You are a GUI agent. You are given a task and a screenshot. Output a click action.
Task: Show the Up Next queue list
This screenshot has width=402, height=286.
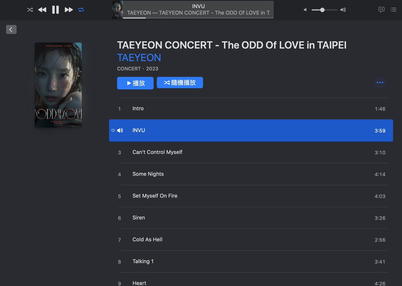394,10
